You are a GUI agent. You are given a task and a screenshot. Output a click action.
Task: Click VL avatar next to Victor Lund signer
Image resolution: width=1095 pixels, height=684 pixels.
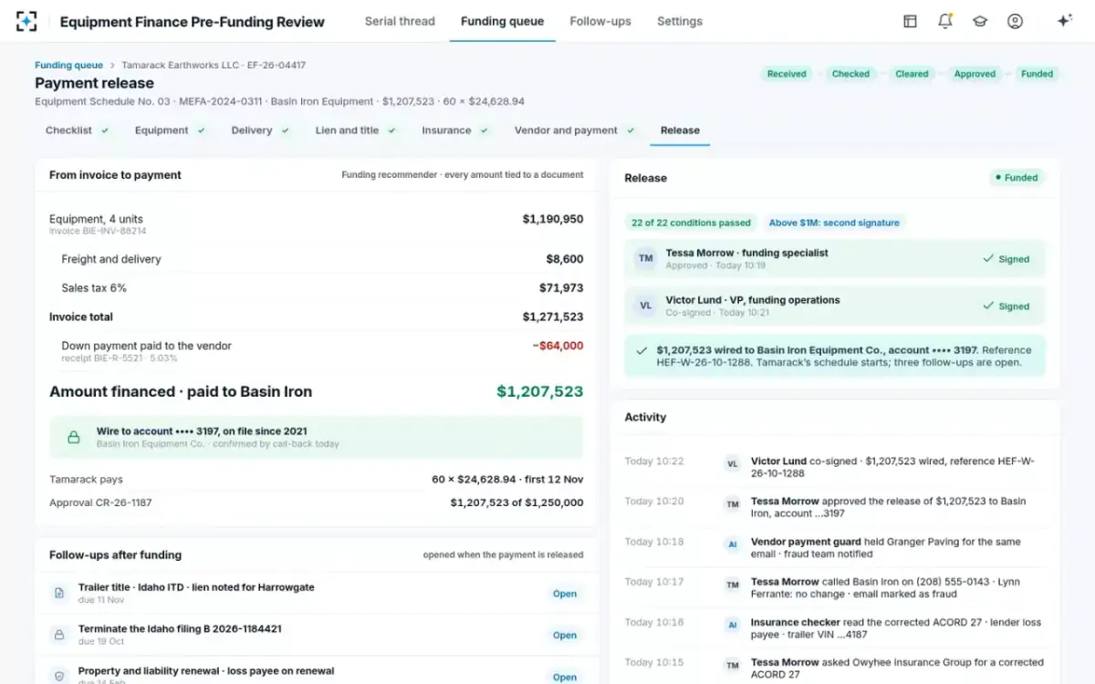pos(646,306)
